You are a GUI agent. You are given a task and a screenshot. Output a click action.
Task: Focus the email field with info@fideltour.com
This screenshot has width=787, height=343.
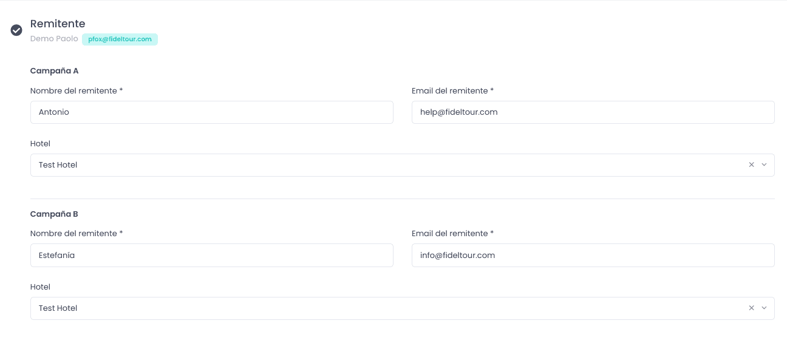(x=593, y=256)
